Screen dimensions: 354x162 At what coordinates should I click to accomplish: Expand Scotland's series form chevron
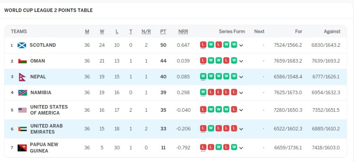(241, 45)
